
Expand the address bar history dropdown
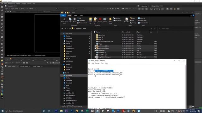(151, 29)
